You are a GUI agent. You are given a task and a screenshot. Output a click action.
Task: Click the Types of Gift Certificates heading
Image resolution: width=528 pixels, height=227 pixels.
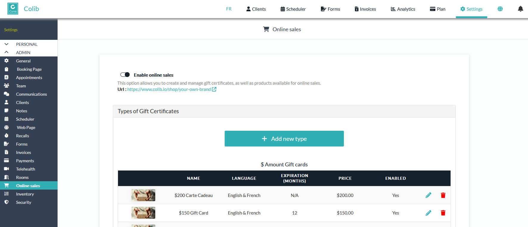[148, 111]
